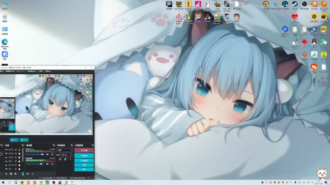The width and height of the screenshot is (330, 185).
Task: Click Filters button below OBS preview
Action: [24, 140]
